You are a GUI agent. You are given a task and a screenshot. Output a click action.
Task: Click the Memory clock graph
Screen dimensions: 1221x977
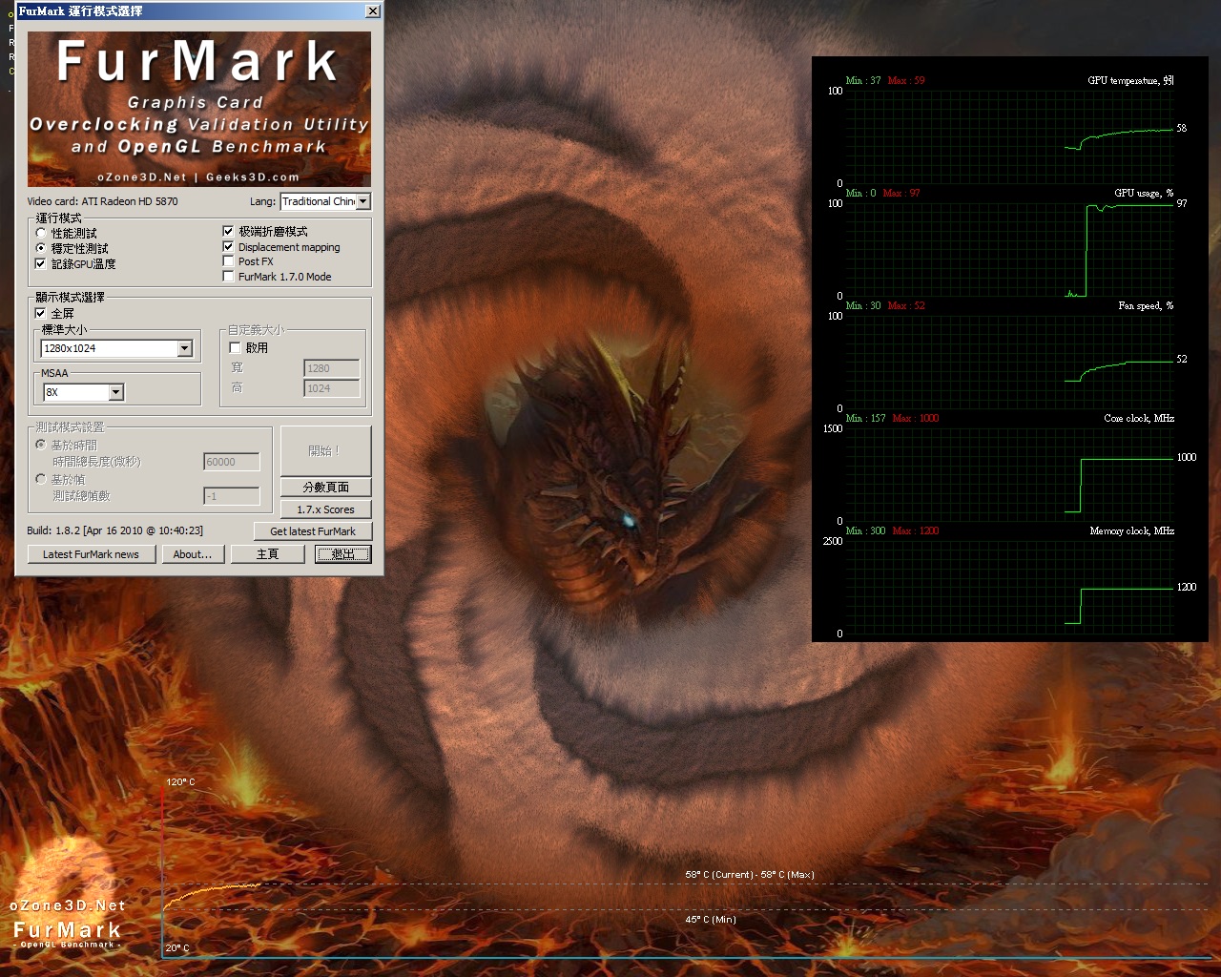(1009, 587)
